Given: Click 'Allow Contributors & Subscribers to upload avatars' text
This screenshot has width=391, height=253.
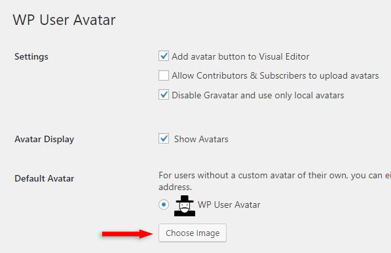Looking at the screenshot, I should (275, 75).
